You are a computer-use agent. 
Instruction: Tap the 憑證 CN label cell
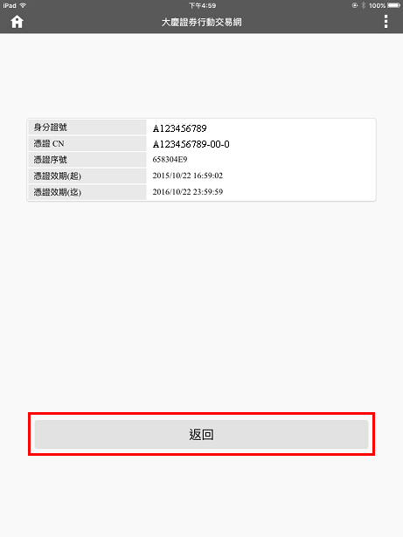coord(87,143)
